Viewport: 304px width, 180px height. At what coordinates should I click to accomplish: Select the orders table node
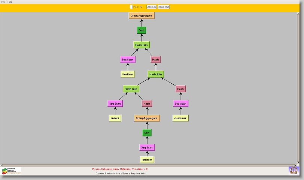(115, 118)
